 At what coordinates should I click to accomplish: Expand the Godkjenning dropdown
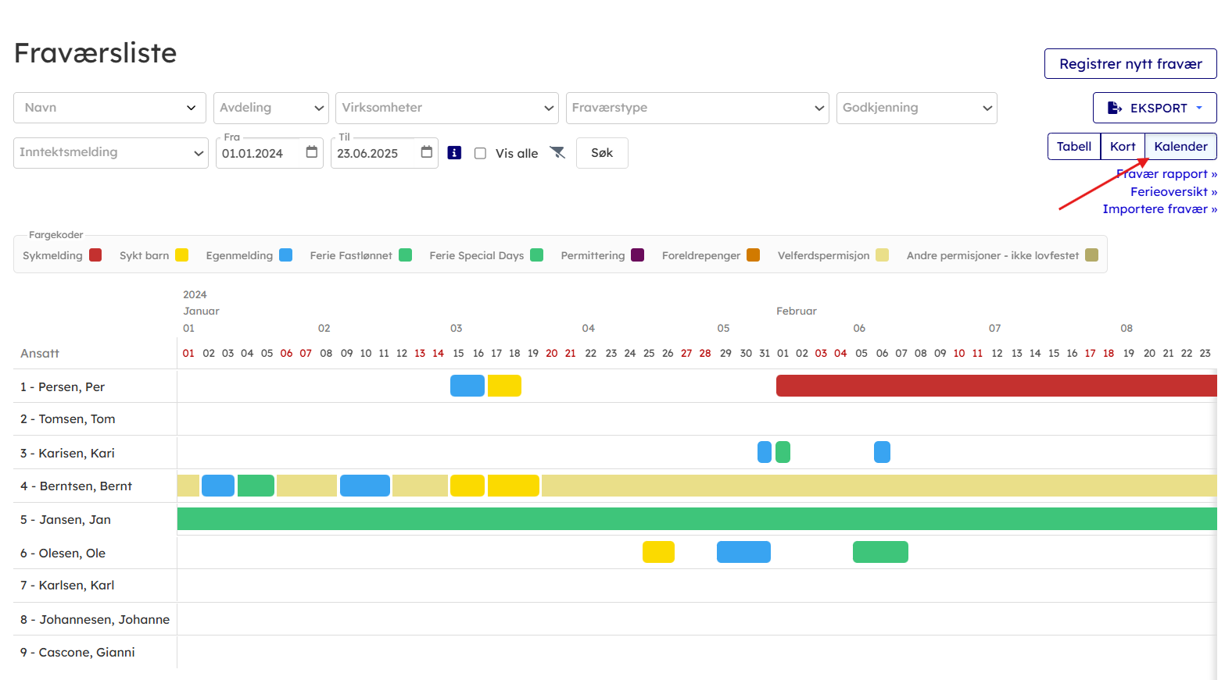tap(916, 108)
